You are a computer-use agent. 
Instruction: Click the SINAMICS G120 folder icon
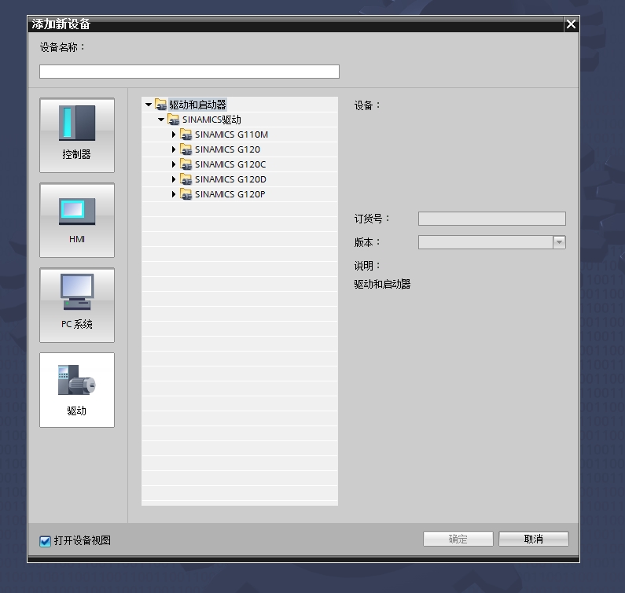point(186,149)
